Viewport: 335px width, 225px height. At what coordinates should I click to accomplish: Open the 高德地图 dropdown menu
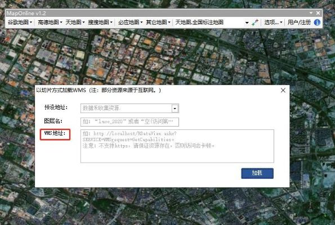click(x=50, y=22)
